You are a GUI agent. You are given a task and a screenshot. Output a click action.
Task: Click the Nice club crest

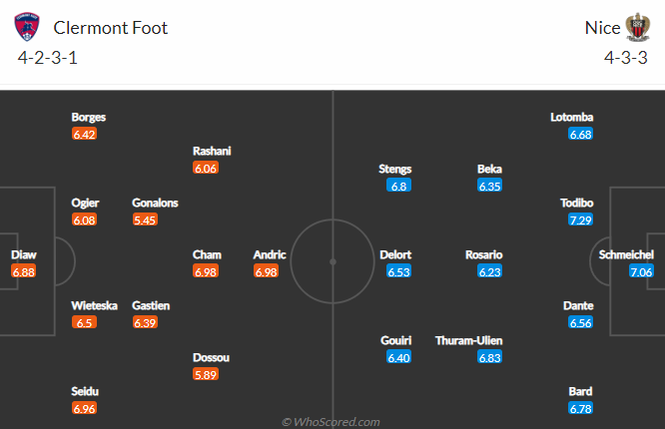[x=637, y=27]
